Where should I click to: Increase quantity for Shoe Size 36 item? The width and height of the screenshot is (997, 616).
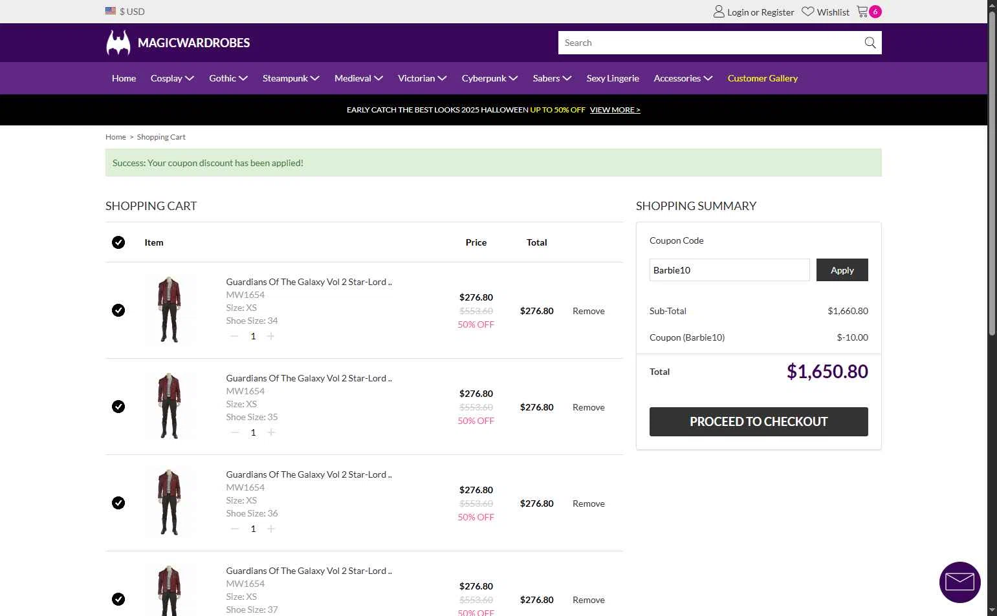click(x=271, y=529)
